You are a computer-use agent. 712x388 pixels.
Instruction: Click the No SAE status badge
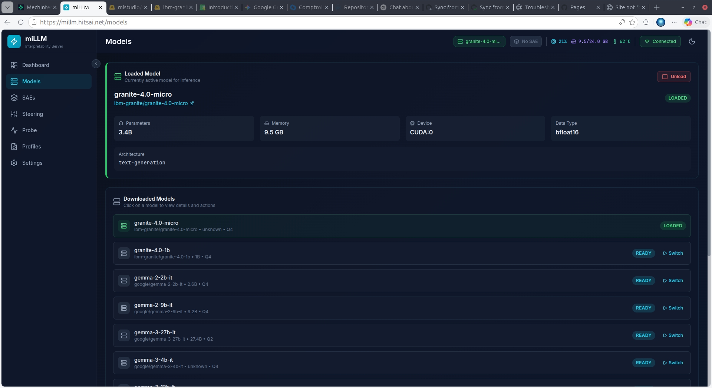(x=525, y=41)
